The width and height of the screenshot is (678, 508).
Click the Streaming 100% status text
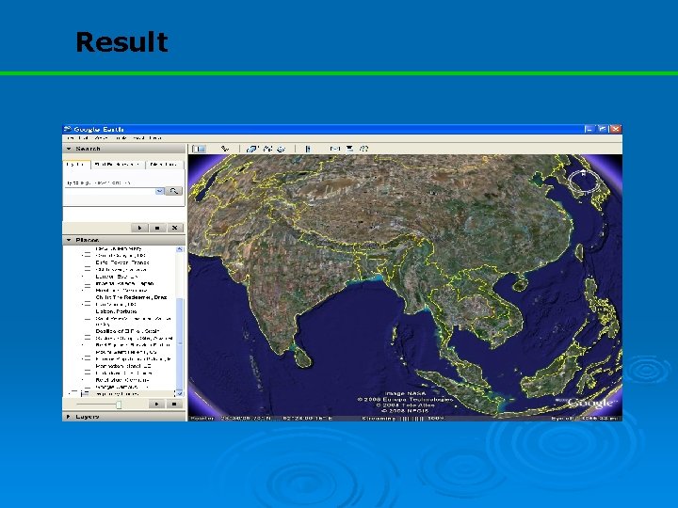(x=403, y=418)
